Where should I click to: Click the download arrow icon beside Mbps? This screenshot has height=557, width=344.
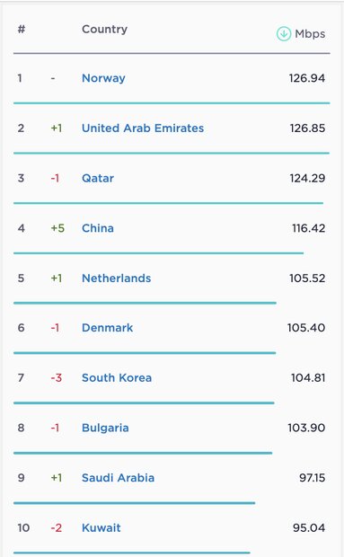[x=284, y=34]
